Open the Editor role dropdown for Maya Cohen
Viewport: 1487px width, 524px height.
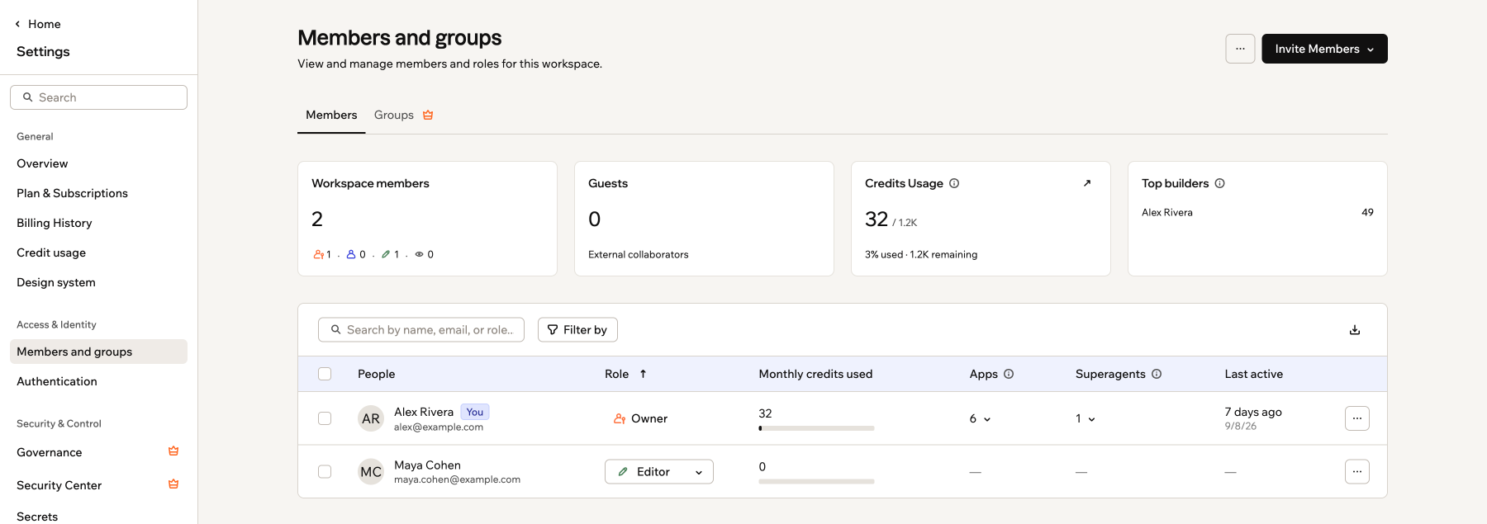659,472
